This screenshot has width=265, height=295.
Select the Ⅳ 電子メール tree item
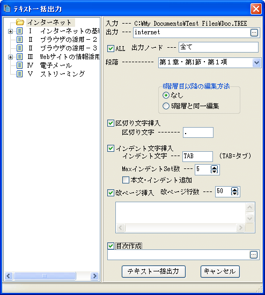(49, 65)
